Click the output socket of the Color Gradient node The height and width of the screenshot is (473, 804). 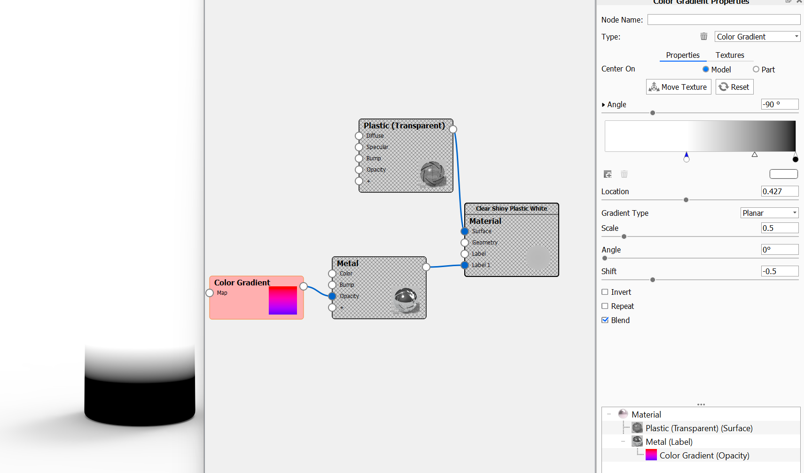coord(304,286)
